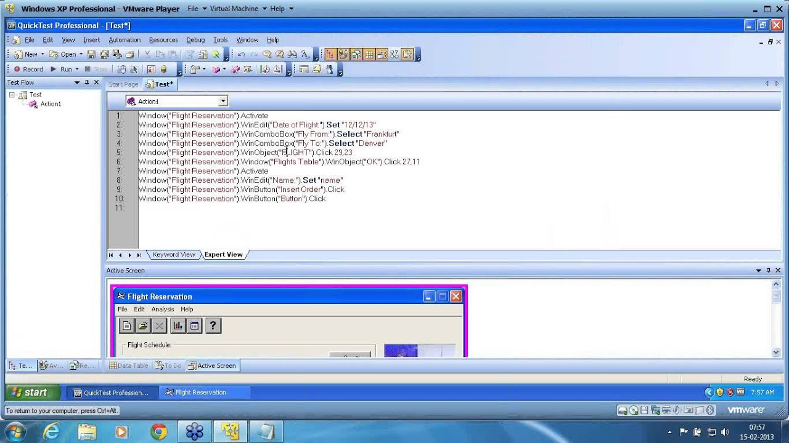Select the Active Screen bottom tab
This screenshot has height=443, width=789.
212,365
